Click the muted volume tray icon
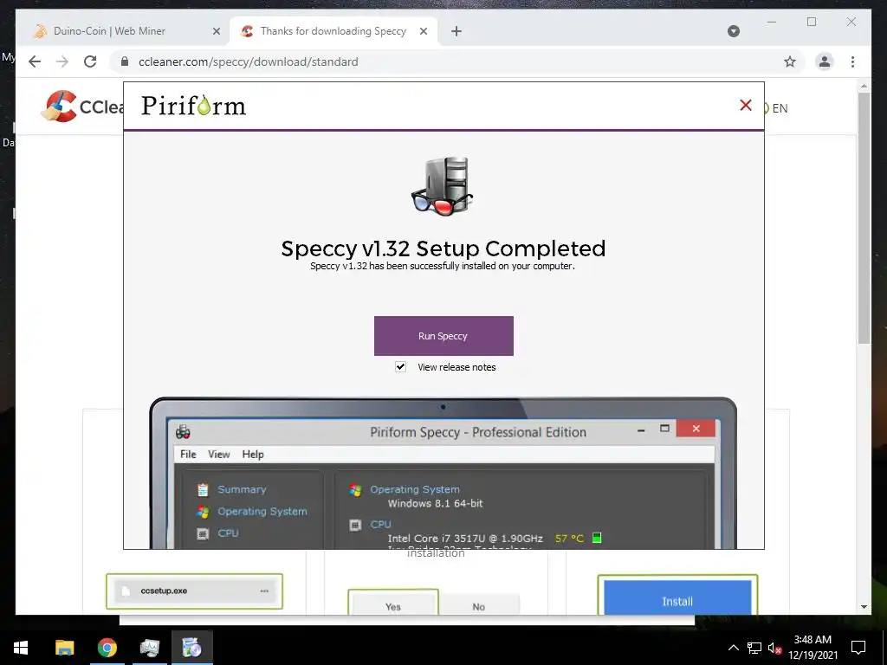887x665 pixels. pos(774,648)
